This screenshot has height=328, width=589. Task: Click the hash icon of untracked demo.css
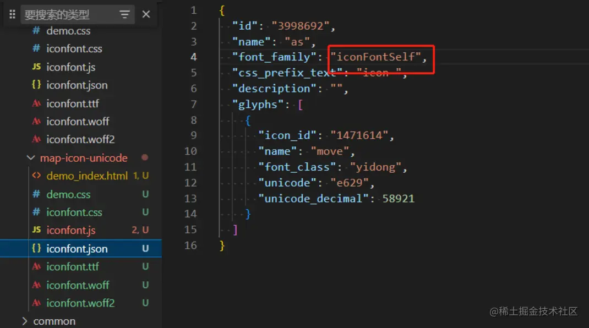[x=36, y=194]
